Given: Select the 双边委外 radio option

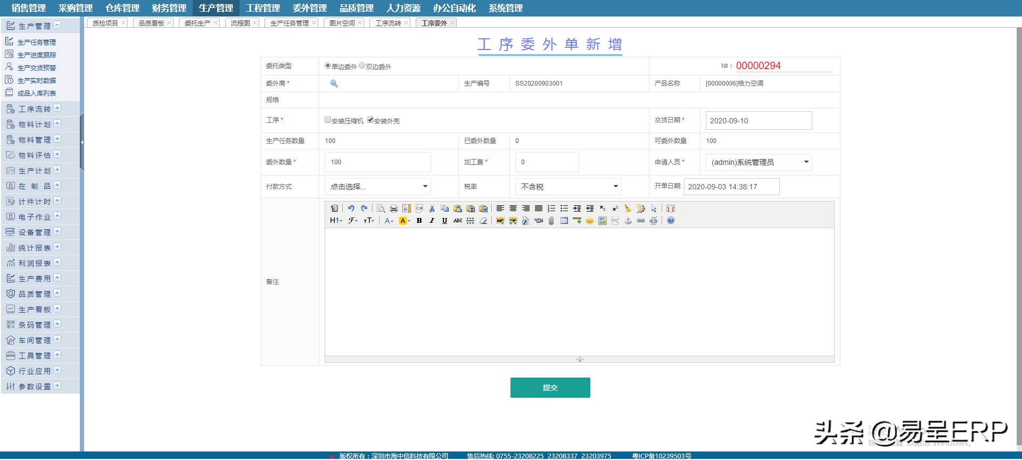Looking at the screenshot, I should click(x=362, y=66).
